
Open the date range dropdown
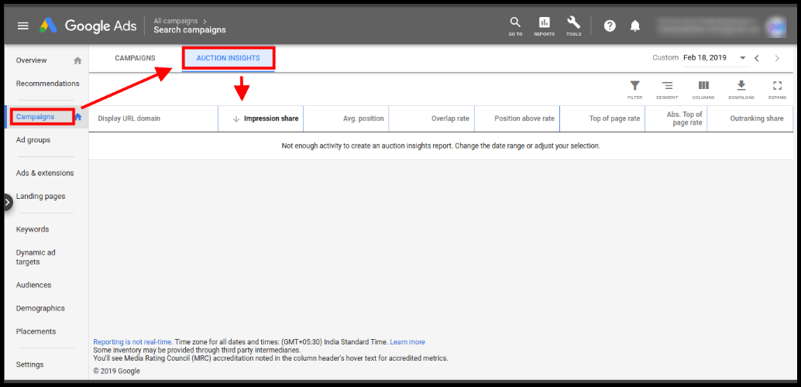pos(743,58)
